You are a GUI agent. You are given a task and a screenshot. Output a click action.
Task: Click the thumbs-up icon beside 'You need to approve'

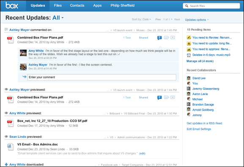[189, 49]
